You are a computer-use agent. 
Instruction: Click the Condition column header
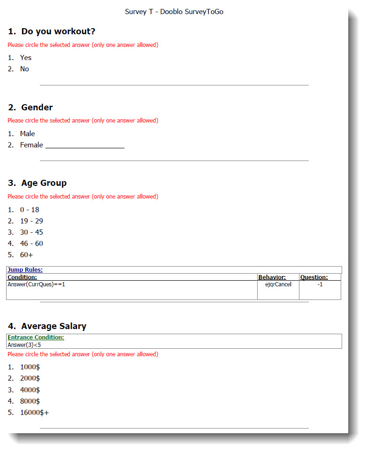click(x=22, y=277)
